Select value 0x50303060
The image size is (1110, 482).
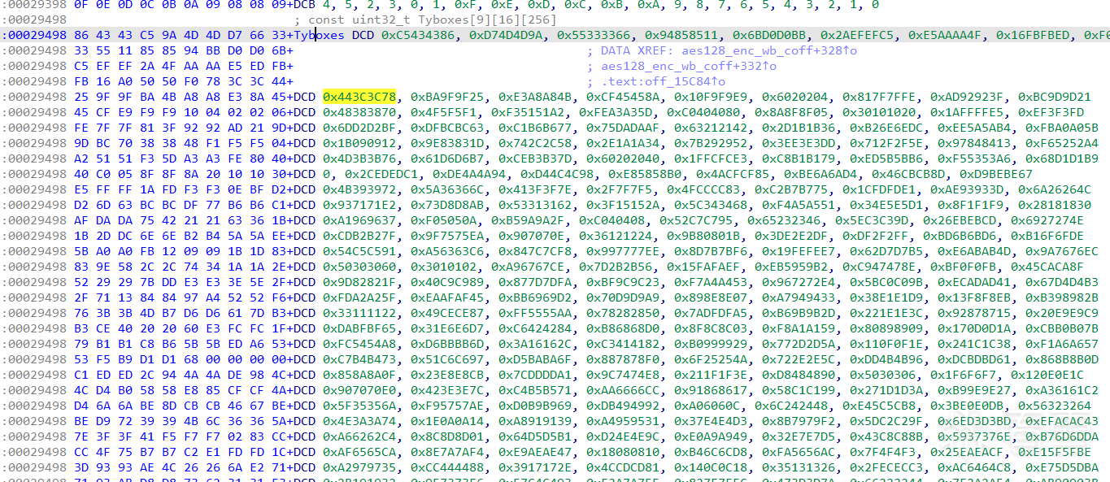click(359, 267)
